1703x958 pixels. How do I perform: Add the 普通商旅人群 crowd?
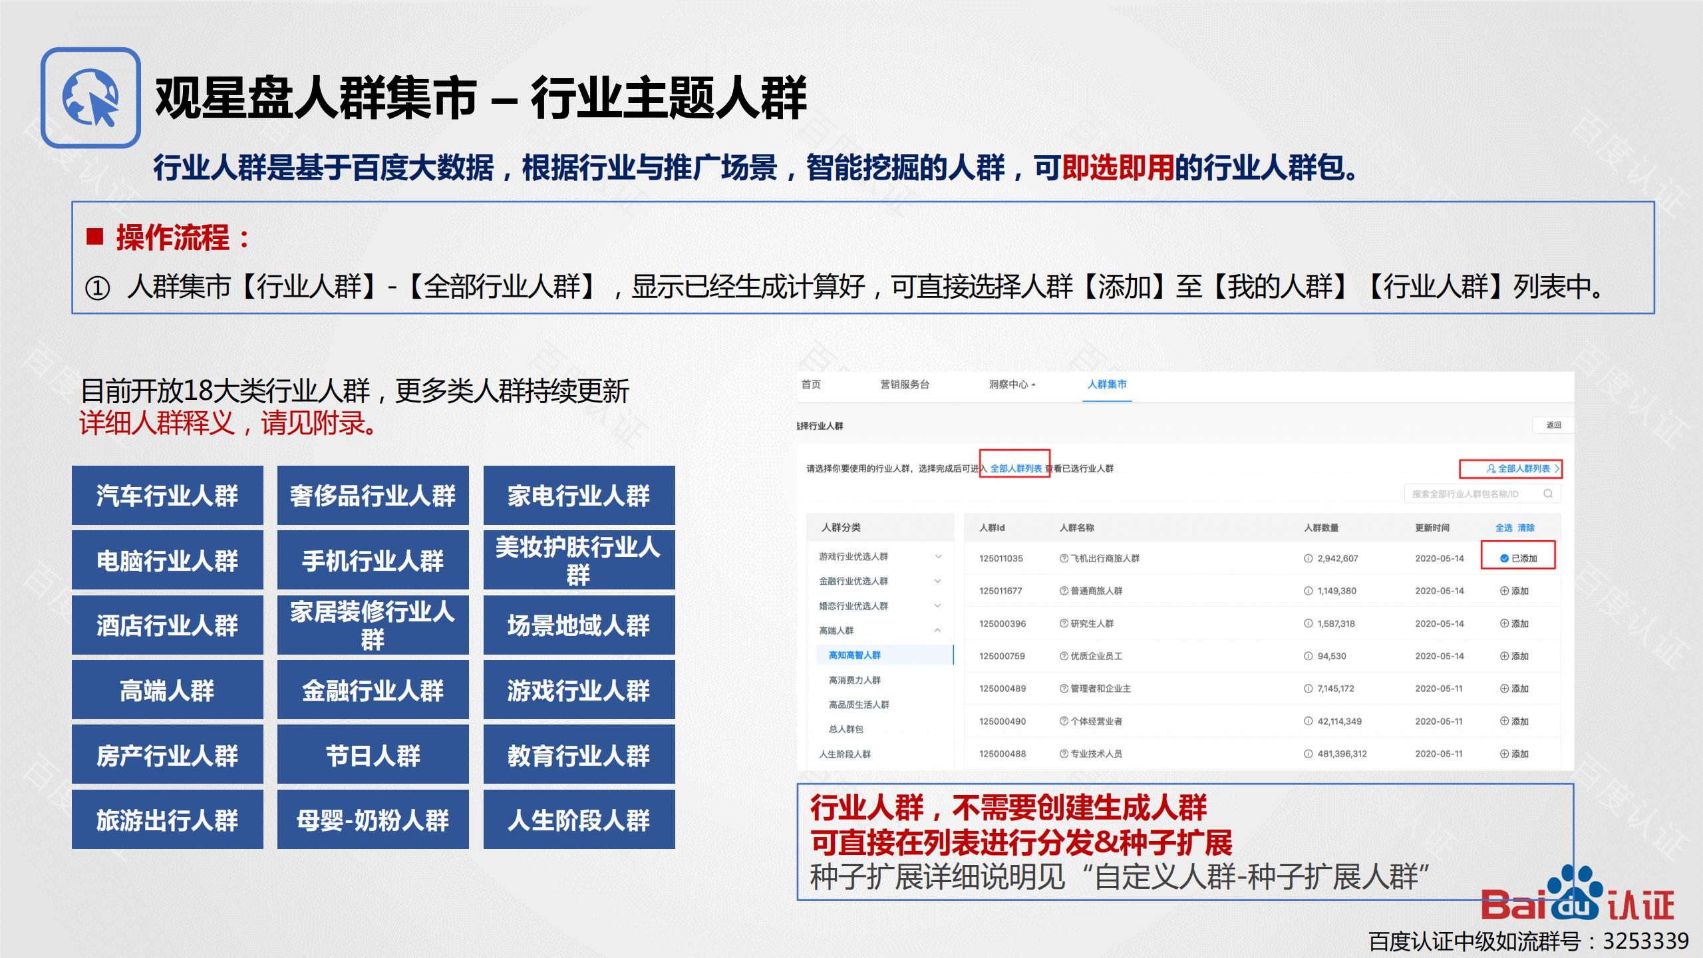1514,591
